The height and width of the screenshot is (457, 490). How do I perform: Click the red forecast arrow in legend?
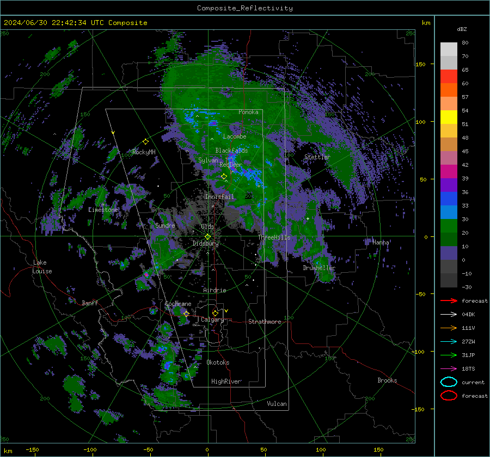coord(449,301)
